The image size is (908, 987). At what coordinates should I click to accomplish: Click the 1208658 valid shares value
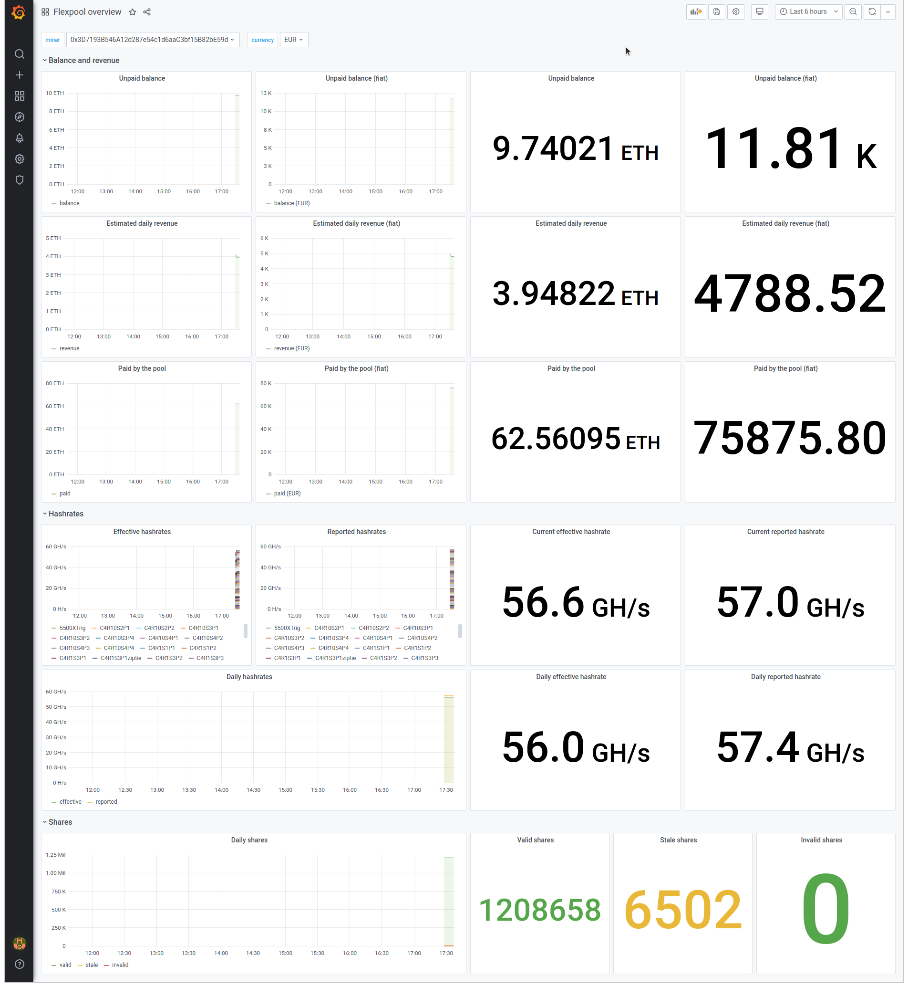coord(540,911)
